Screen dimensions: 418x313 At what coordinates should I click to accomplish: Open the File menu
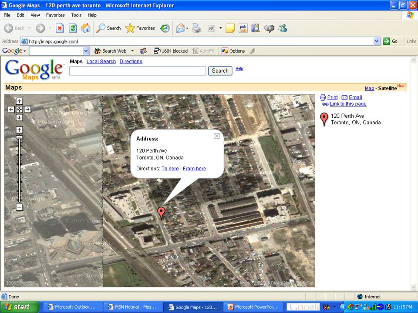[x=7, y=15]
